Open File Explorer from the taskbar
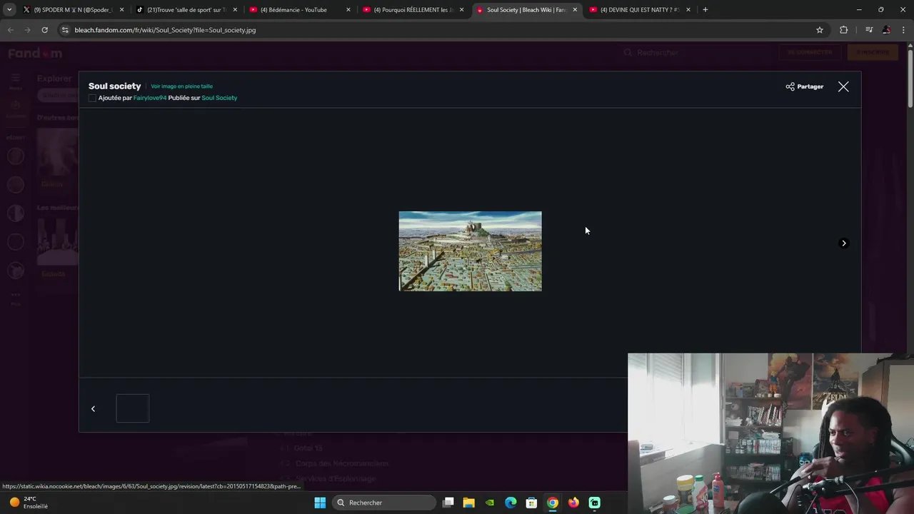 pyautogui.click(x=469, y=503)
